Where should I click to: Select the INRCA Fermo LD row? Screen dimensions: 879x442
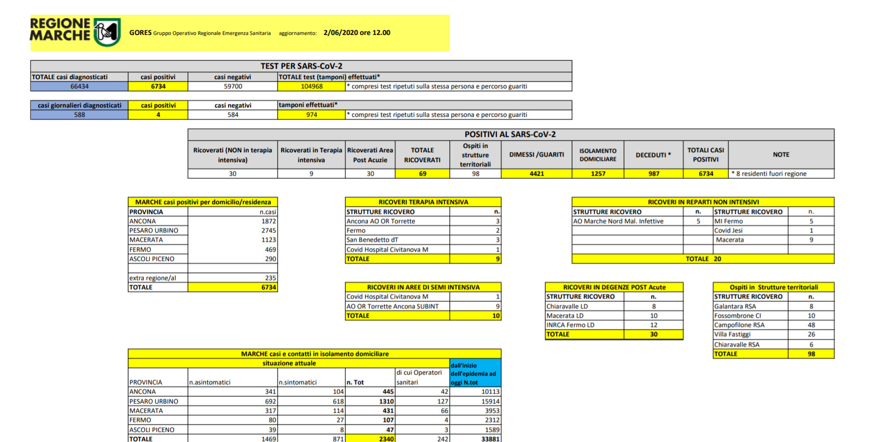point(614,325)
